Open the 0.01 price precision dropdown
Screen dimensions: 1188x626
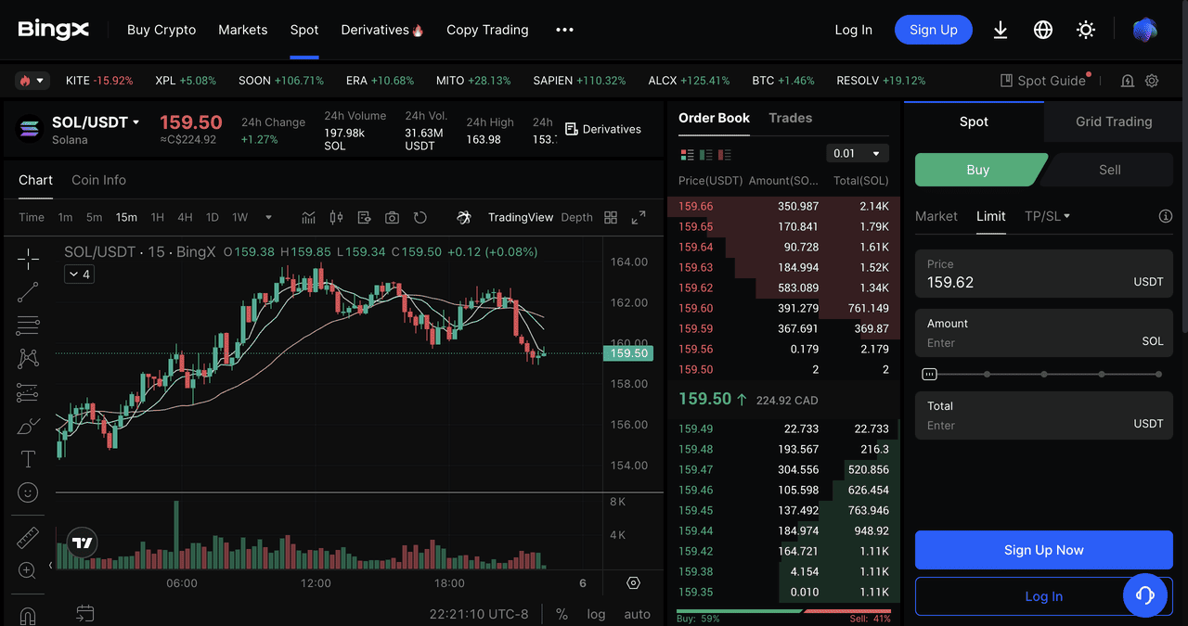pyautogui.click(x=857, y=153)
